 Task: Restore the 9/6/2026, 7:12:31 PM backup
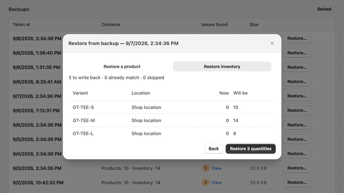297,111
